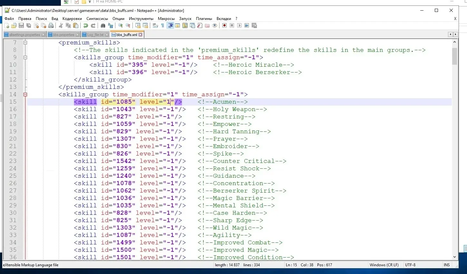This screenshot has height=274, width=467.
Task: Collapse the premium_skills fold marker on line 7
Action: (x=25, y=43)
